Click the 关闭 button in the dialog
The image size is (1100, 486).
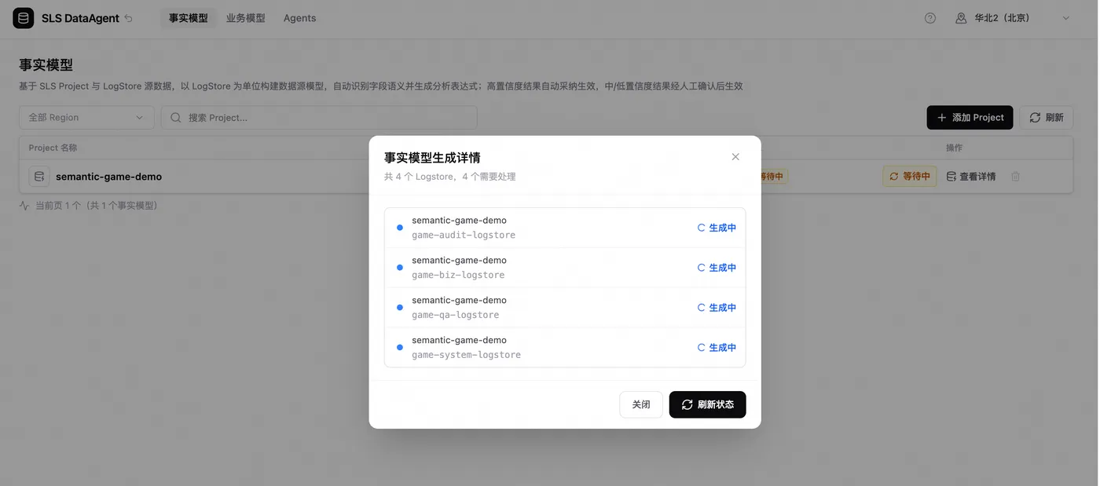click(x=641, y=404)
